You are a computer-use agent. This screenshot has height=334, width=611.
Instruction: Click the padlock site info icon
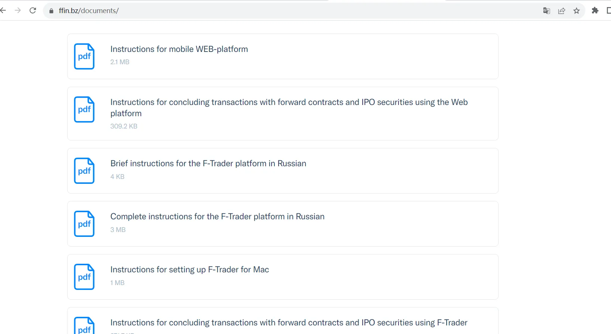[52, 11]
